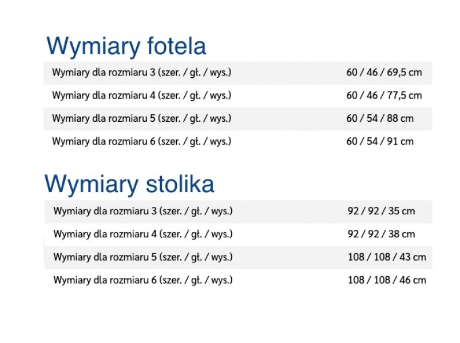Select table row for rozmiaru 3
Screen dimensions: 460x343
tap(238, 212)
